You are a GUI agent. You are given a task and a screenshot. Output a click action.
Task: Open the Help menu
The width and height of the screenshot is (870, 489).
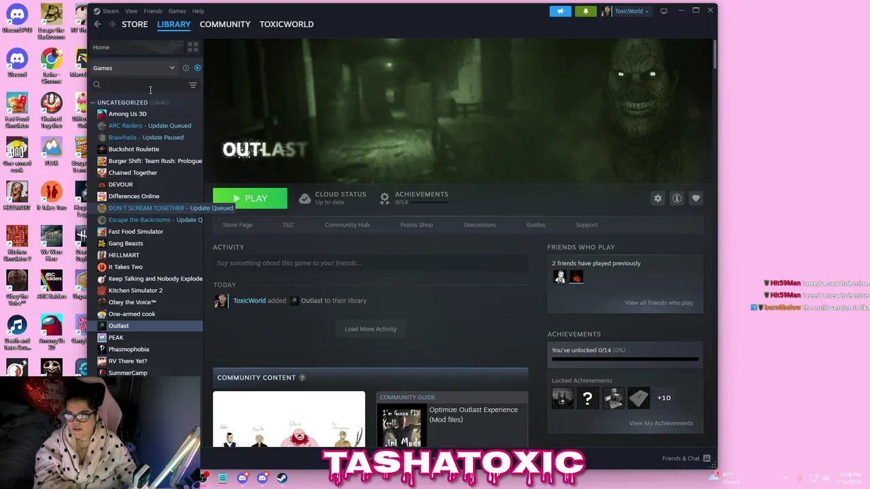point(198,11)
